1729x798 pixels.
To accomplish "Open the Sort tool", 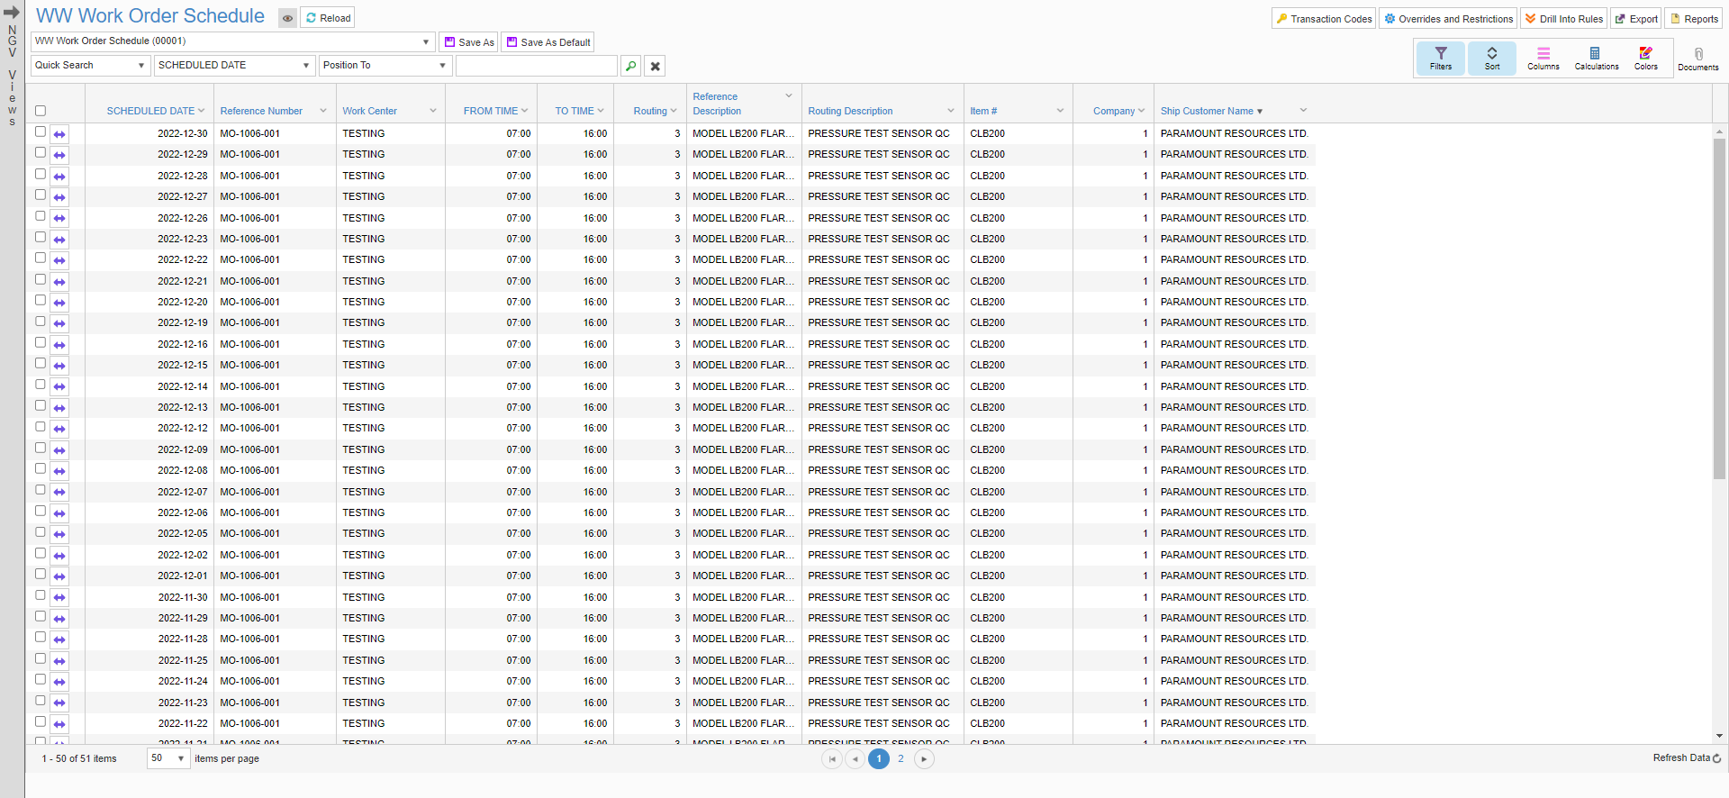I will tap(1491, 59).
